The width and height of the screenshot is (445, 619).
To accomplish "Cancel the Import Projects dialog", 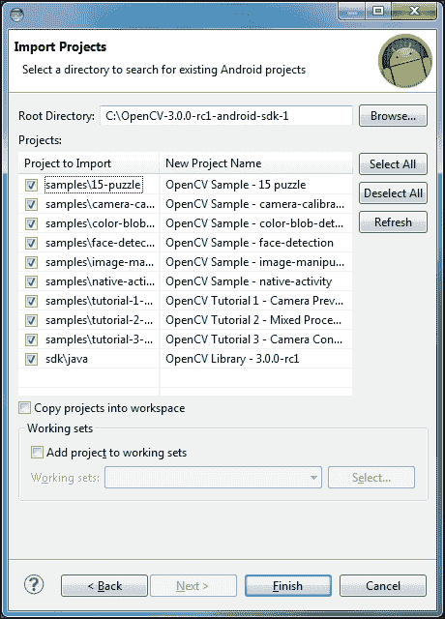I will (383, 585).
